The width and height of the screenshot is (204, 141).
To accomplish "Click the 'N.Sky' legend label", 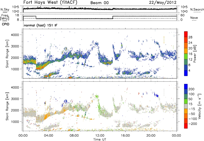I will click(5, 9).
